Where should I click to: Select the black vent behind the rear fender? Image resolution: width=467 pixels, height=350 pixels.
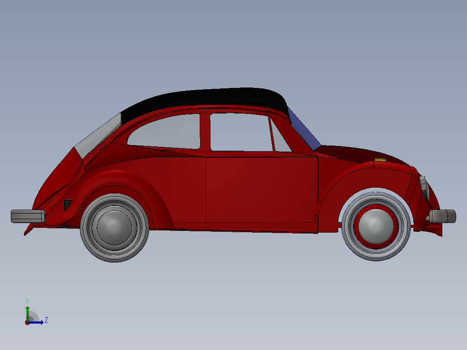point(68,204)
